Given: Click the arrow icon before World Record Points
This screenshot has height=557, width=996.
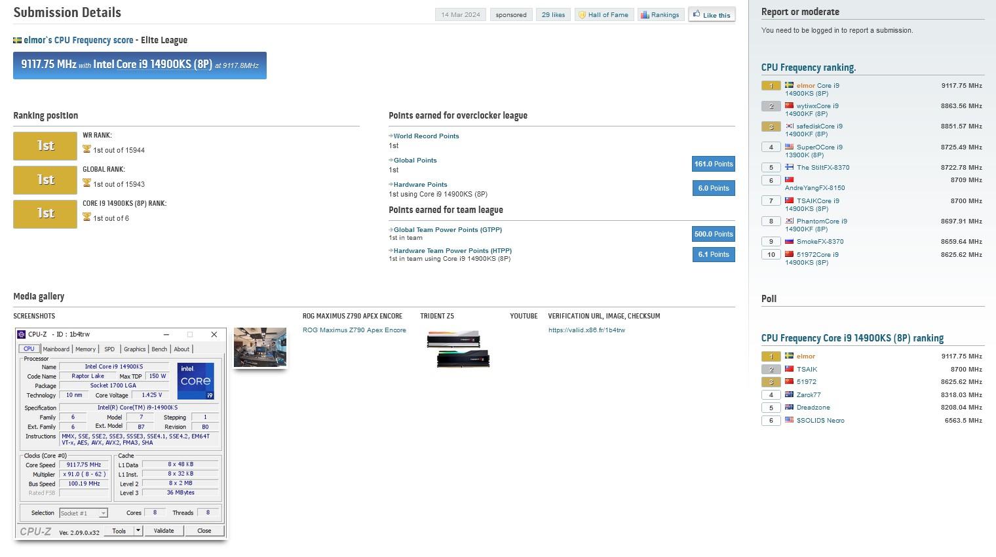Looking at the screenshot, I should [x=391, y=136].
